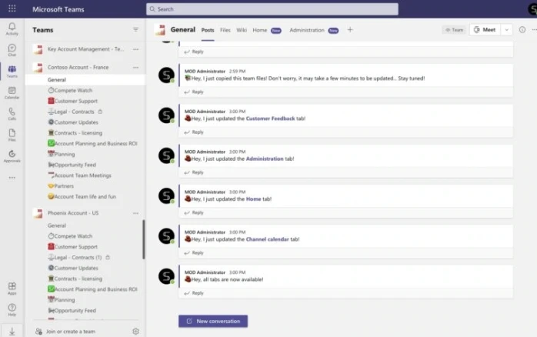Screen dimensions: 537x337
Task: Open the manage teams gear icon
Action: pos(135,331)
